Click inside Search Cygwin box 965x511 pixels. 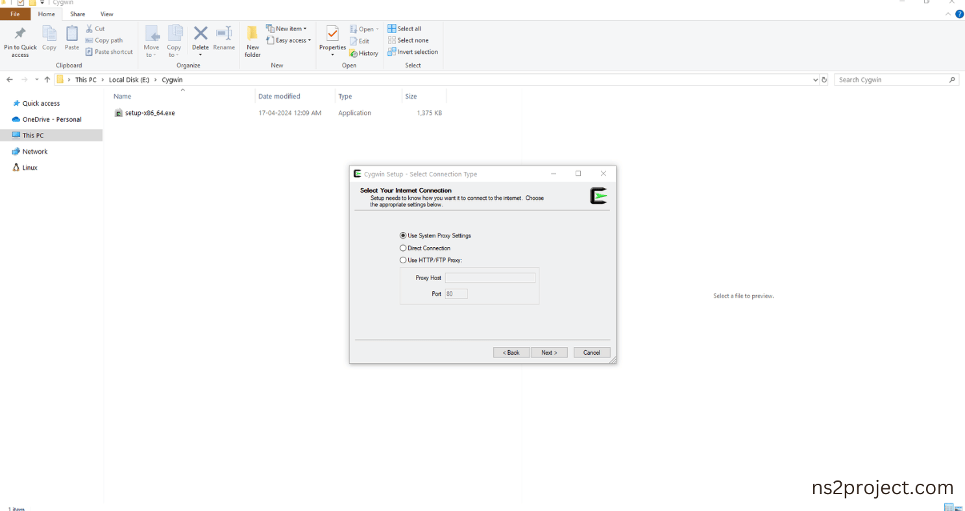pos(896,80)
